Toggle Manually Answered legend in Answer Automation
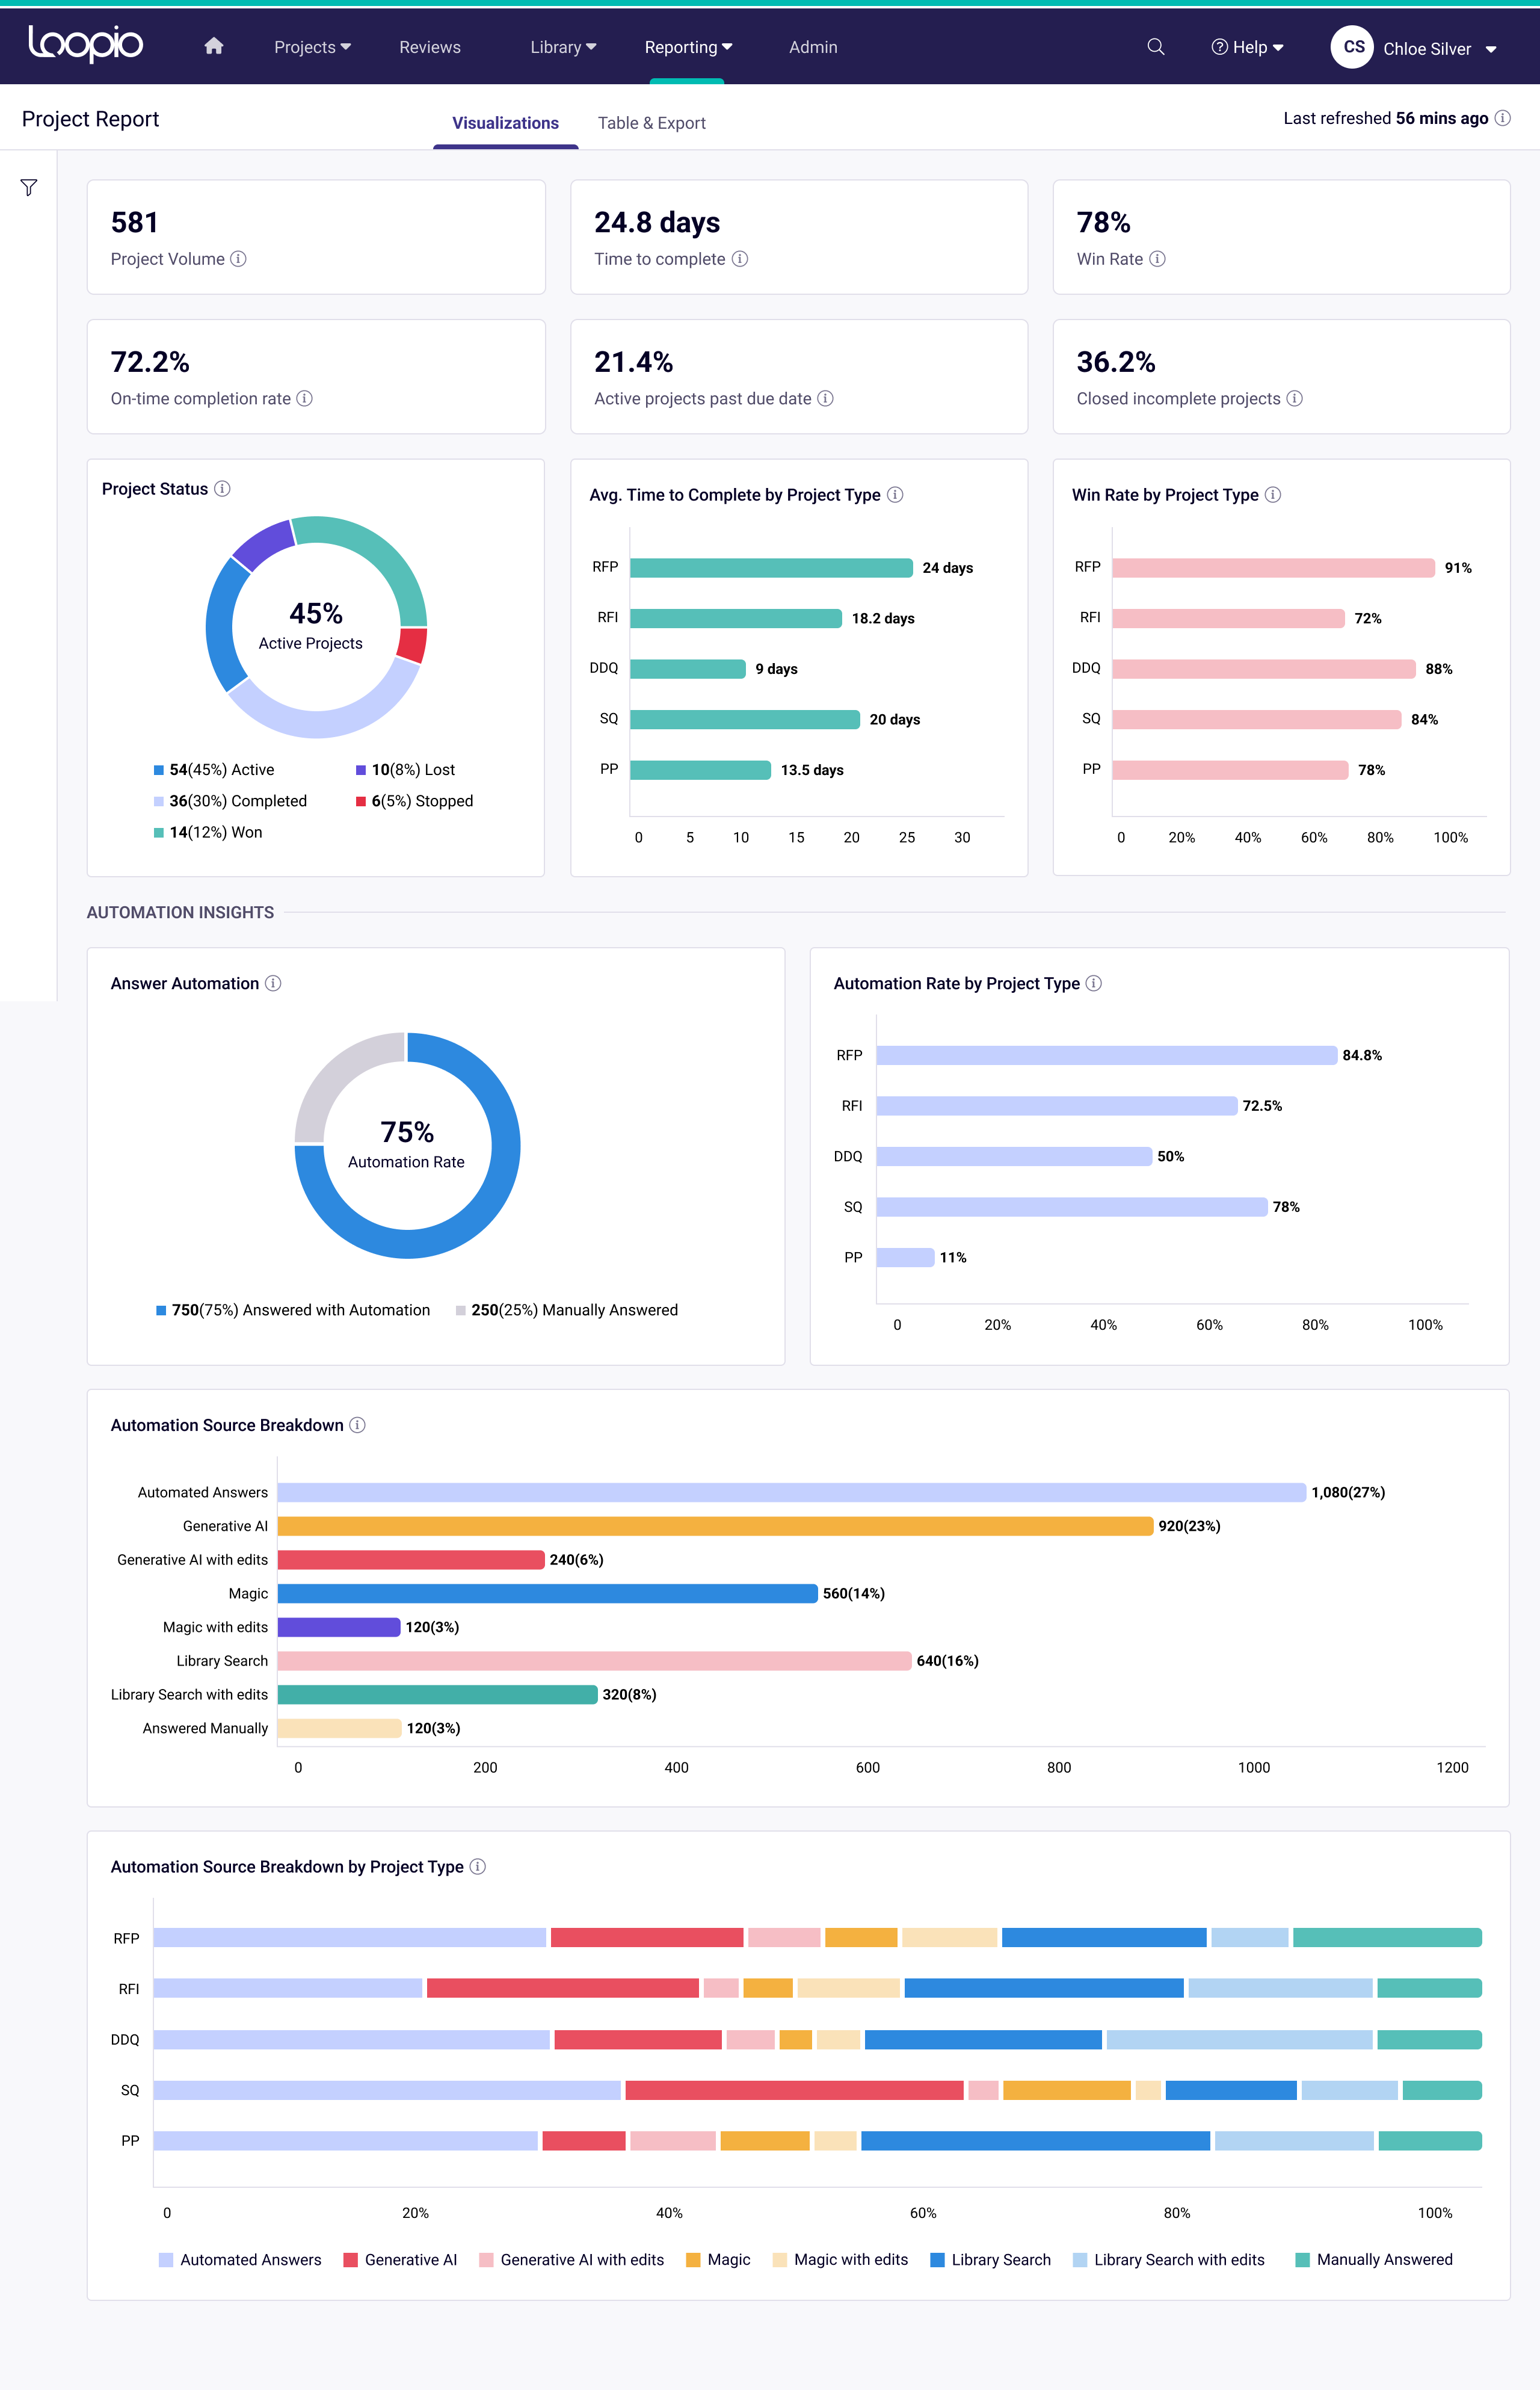The width and height of the screenshot is (1540, 2390). 567,1310
